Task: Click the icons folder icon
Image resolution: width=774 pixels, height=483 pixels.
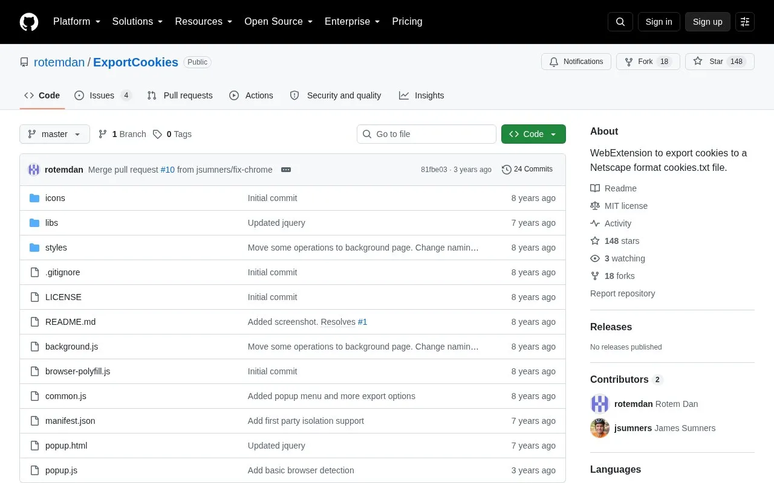Action: 34,198
